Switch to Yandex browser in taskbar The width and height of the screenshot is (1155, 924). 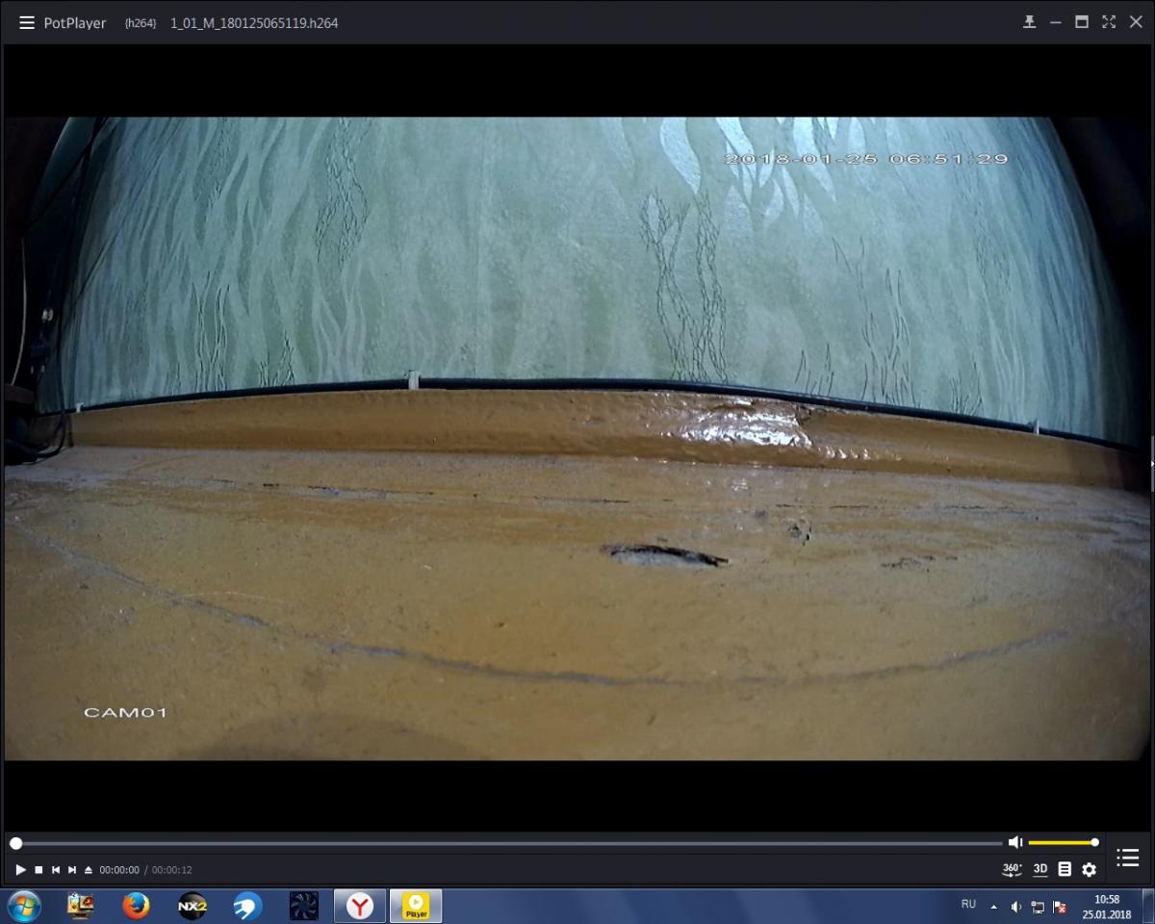pos(360,906)
